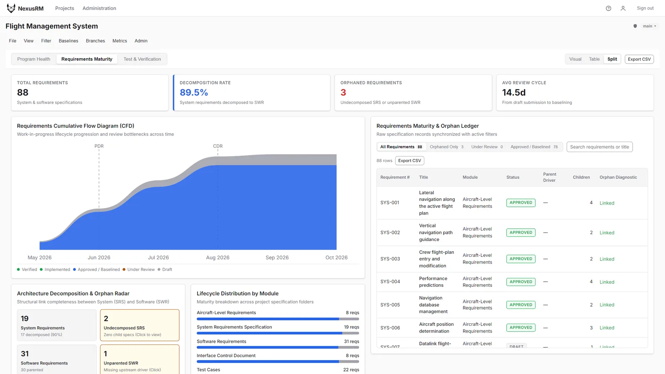Focus the Search requirements or title field
This screenshot has width=665, height=374.
pyautogui.click(x=599, y=147)
